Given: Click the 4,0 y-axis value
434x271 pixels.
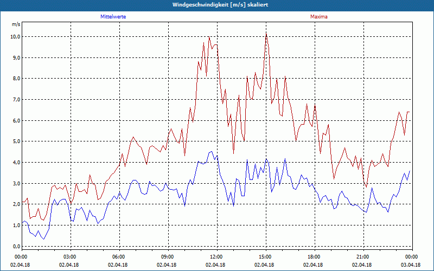Looking at the screenshot, I should [x=17, y=162].
